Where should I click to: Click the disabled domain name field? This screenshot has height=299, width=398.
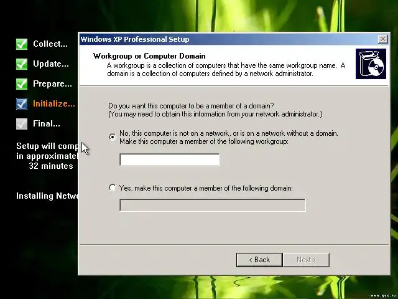pyautogui.click(x=213, y=205)
